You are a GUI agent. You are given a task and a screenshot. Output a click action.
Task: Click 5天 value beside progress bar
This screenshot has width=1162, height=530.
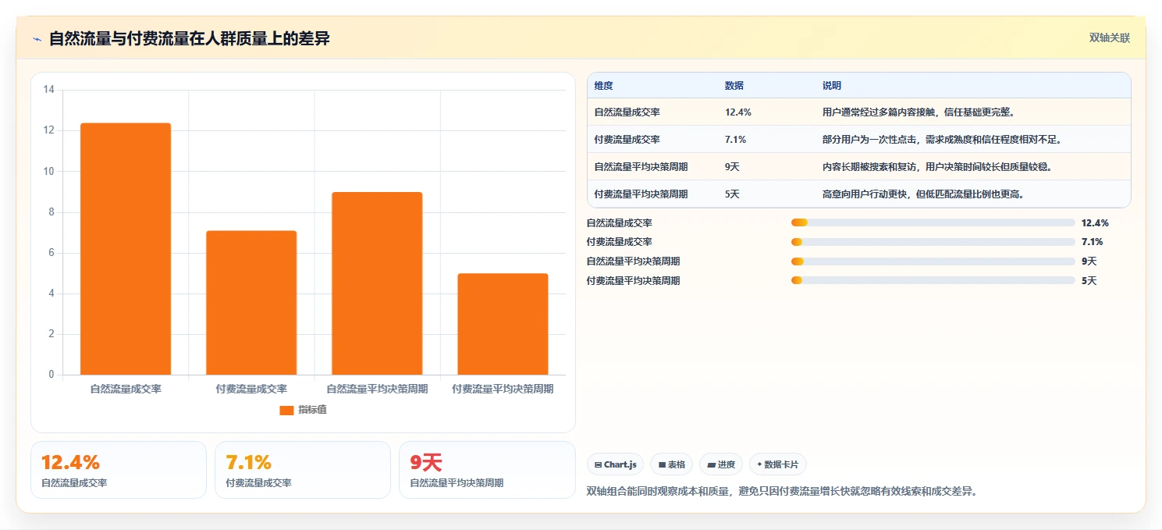[x=1089, y=280]
